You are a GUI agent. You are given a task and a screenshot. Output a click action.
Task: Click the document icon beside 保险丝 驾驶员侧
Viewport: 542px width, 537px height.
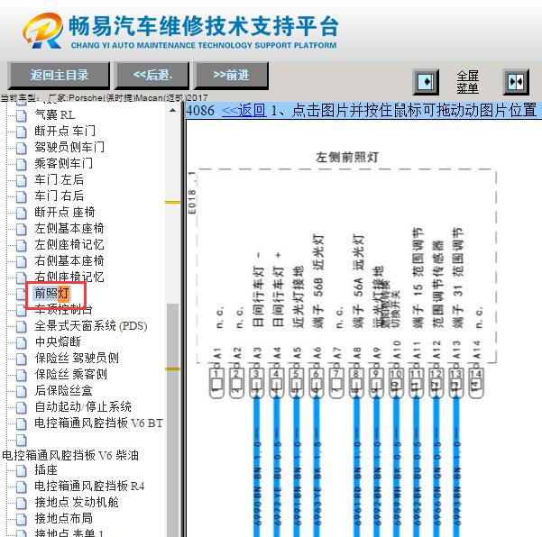22,360
